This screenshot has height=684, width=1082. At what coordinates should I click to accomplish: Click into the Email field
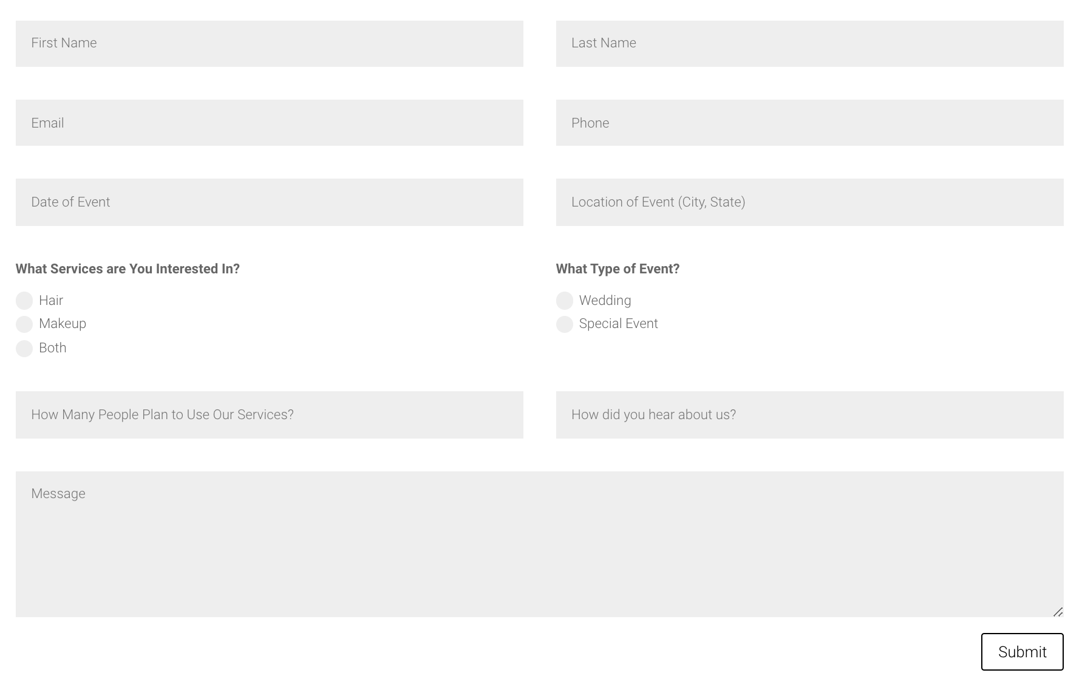(x=269, y=123)
